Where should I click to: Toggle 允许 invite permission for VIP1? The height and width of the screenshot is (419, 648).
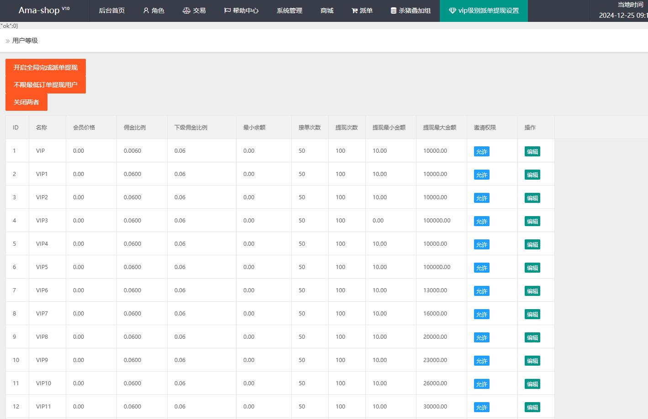[x=482, y=175]
